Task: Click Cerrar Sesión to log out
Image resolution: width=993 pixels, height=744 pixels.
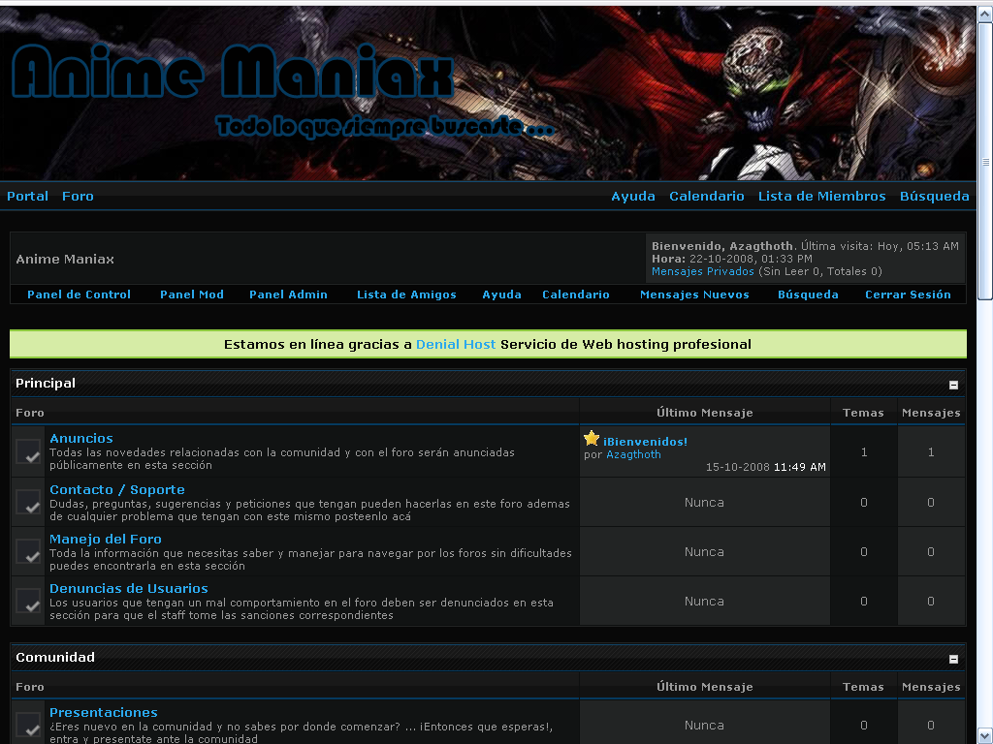Action: pos(908,294)
